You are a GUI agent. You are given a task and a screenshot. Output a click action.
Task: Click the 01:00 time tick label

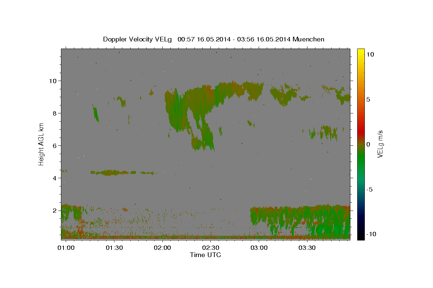66,248
